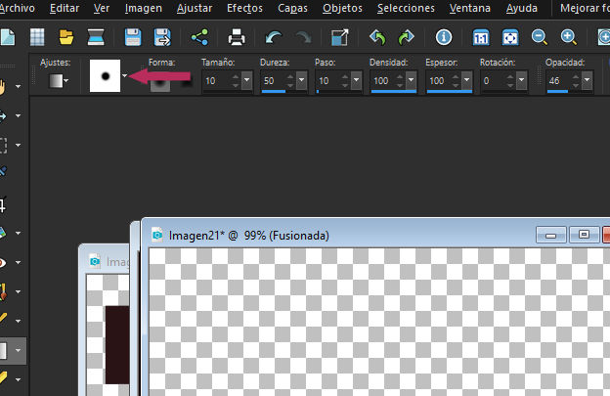The width and height of the screenshot is (610, 396).
Task: Select the dropper tool
Action: [3, 171]
